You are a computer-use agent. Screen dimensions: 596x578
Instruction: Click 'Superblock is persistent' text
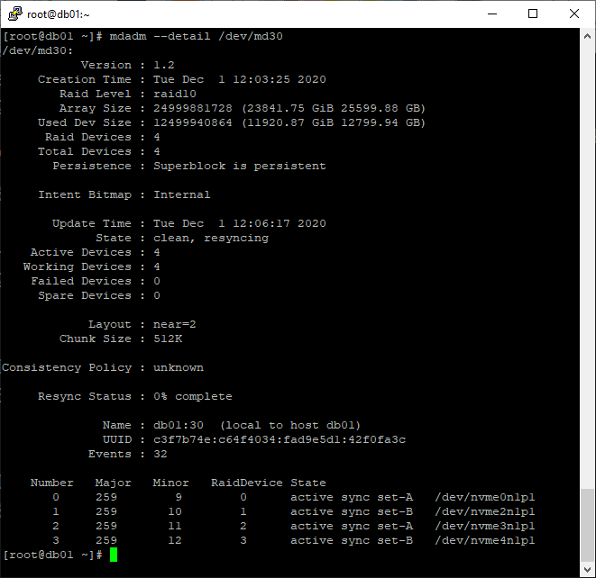240,166
